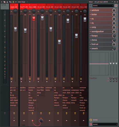This screenshot has width=119, height=127.
Task: Select insert 8 track header
Action: click(x=83, y=6)
